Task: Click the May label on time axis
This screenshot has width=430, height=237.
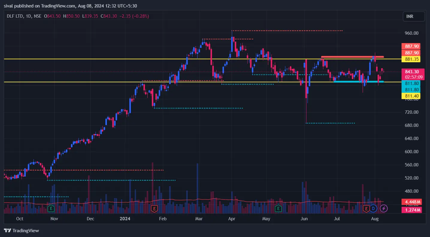Action: point(266,219)
